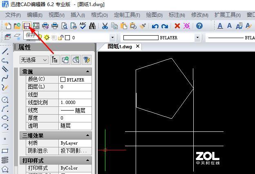Click the 线宽 随层 value

tap(75, 111)
